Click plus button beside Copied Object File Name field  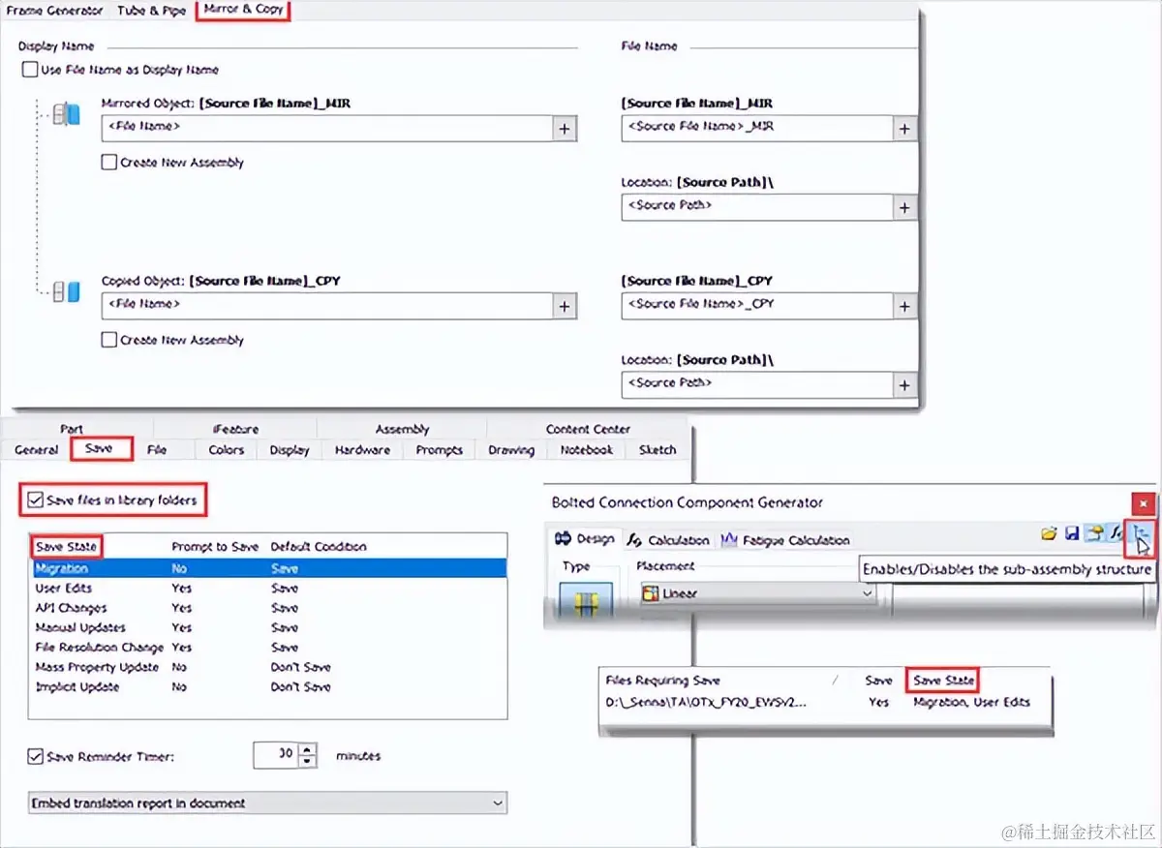click(x=565, y=306)
